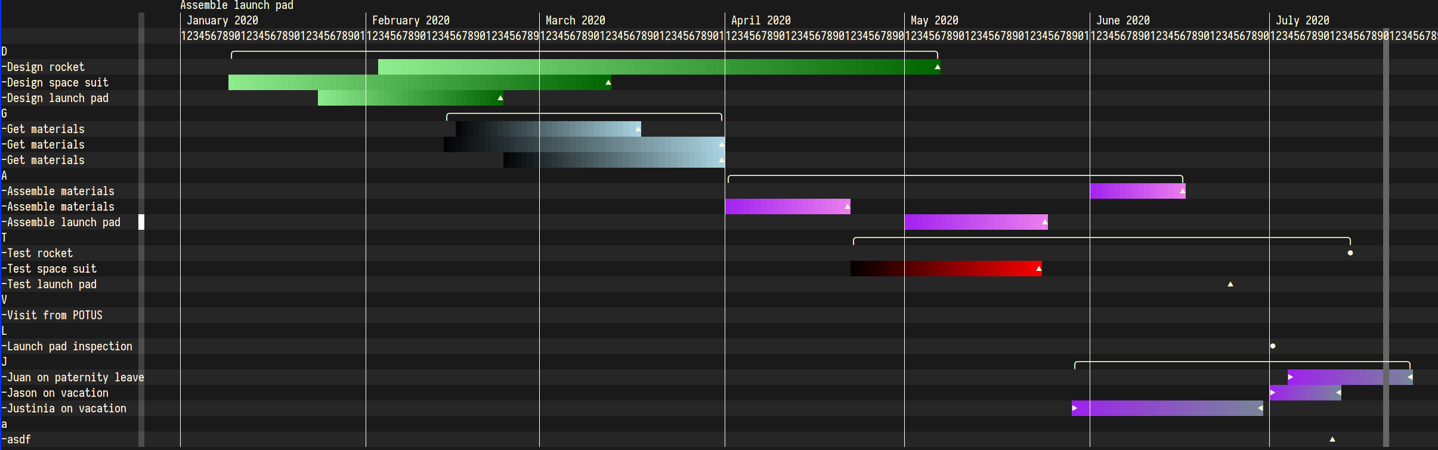Viewport: 1438px width, 450px height.
Task: Click the purple first Assemble materials bar in June
Action: click(x=1137, y=191)
